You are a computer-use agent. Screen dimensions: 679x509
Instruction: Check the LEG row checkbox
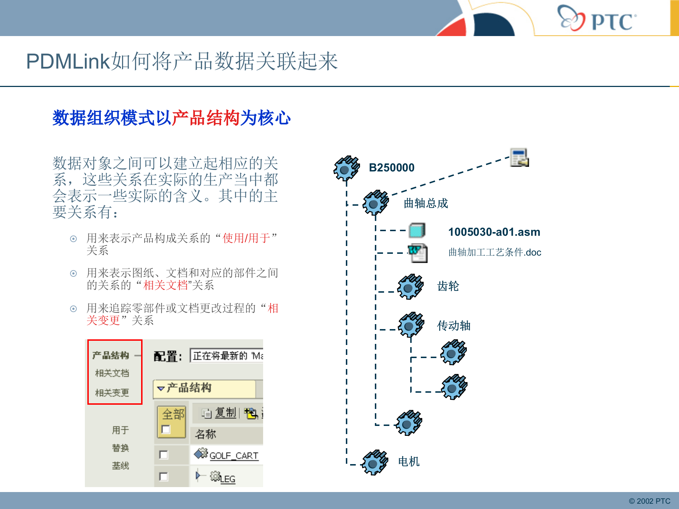(x=164, y=477)
